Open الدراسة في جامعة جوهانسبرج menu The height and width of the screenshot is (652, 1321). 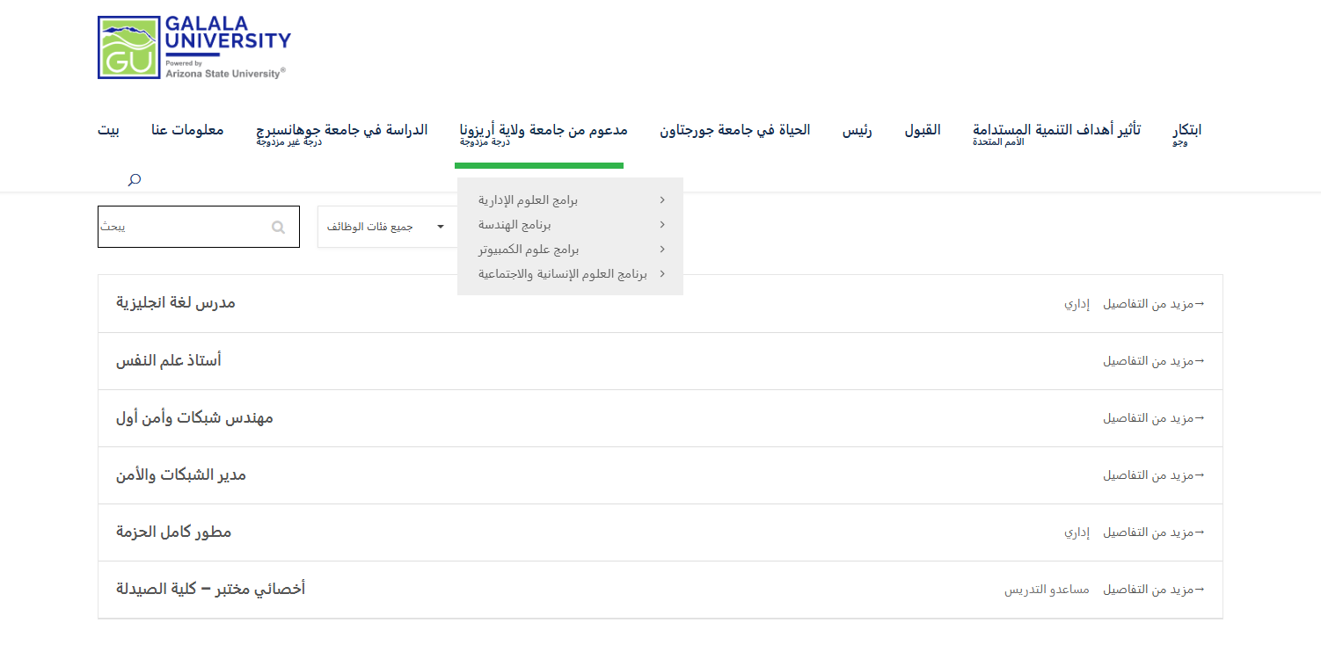(341, 130)
